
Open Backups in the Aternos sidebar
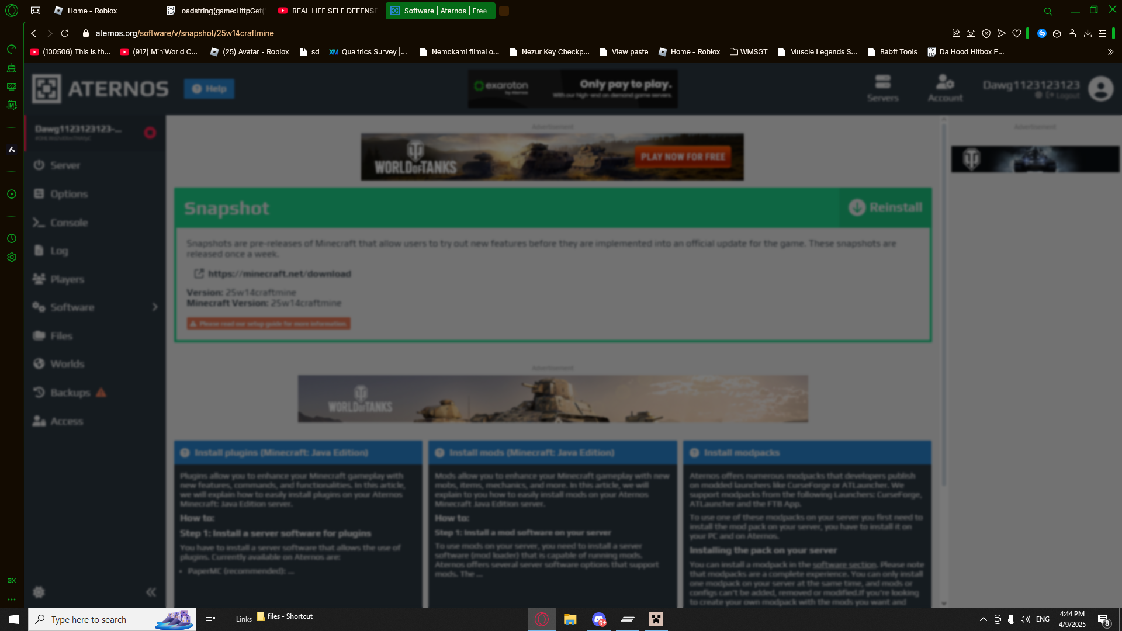pos(95,393)
